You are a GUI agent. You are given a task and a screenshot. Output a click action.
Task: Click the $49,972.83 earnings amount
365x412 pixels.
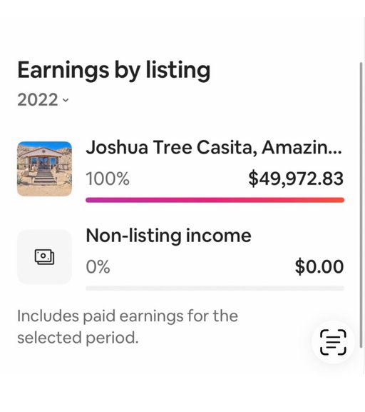point(296,179)
